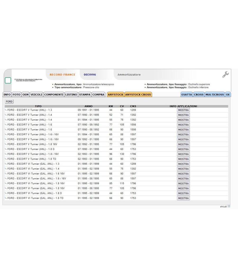
Task: Click magnifier icon for Escort V 1.3
Action: pos(6,110)
